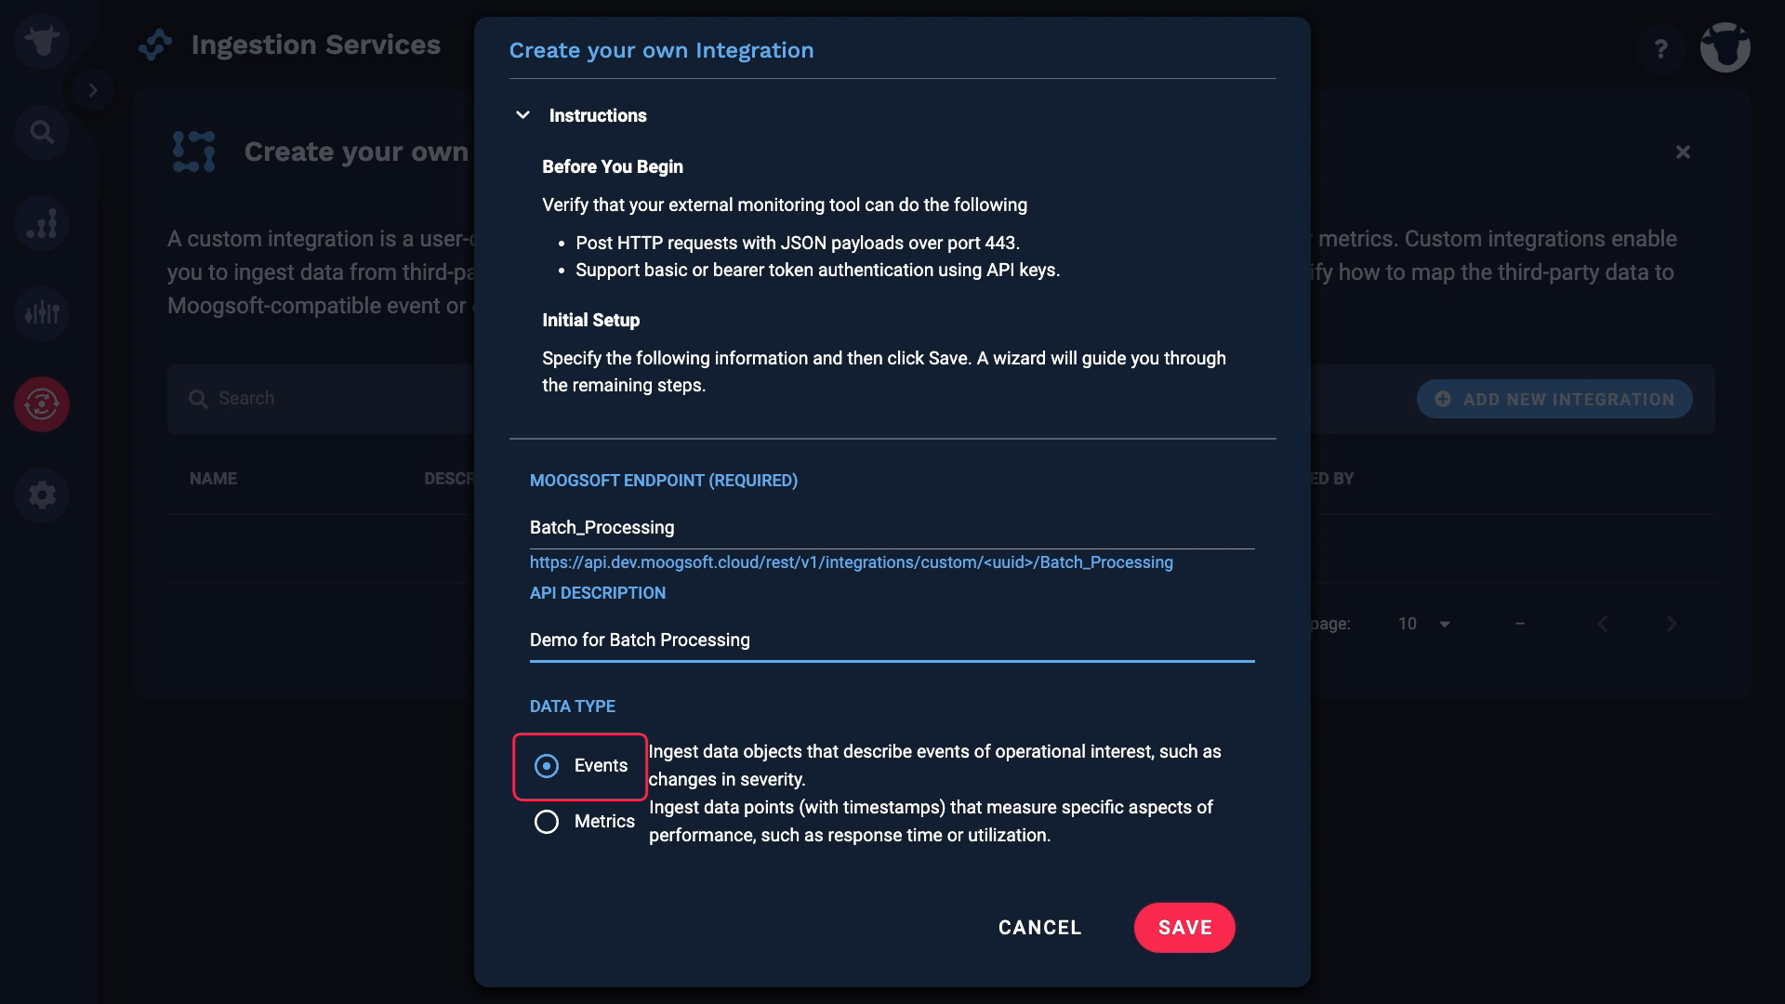The width and height of the screenshot is (1785, 1004).
Task: Open the search icon in the sidebar
Action: pos(42,133)
